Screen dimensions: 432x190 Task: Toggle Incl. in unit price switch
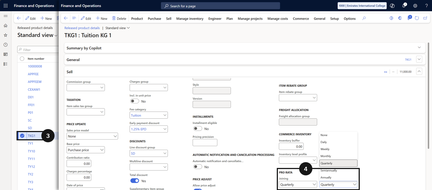tap(135, 101)
